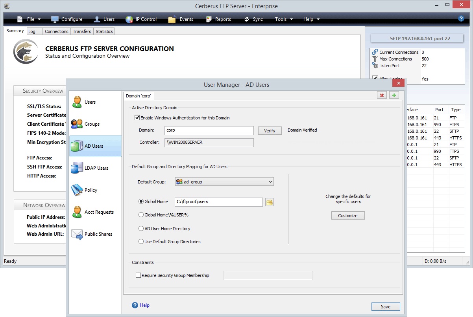The width and height of the screenshot is (473, 317).
Task: Open the Events toolbar item
Action: (181, 19)
